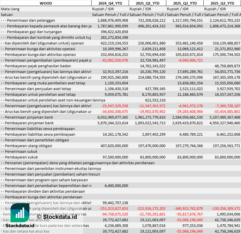Select the value 32,724,981,497

coord(153,60)
